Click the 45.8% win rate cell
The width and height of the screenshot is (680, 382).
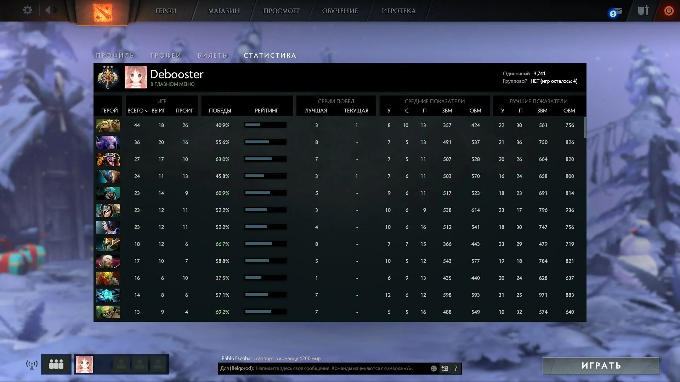(x=222, y=176)
